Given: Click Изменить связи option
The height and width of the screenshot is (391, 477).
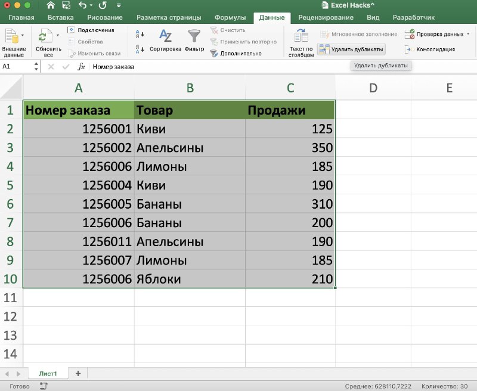Looking at the screenshot, I should coord(94,54).
